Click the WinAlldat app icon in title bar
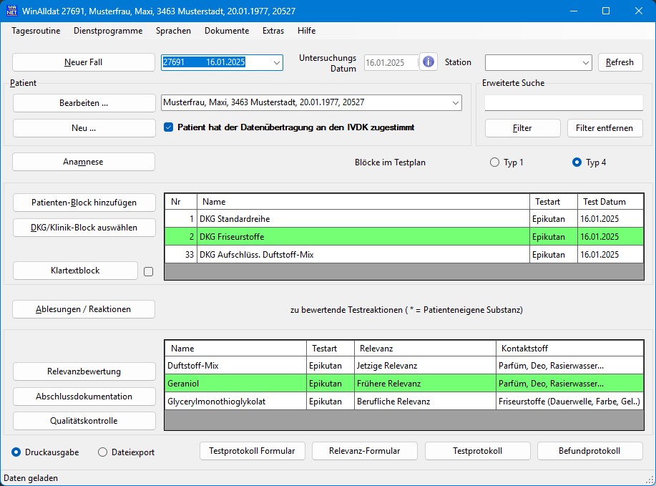 pos(12,11)
